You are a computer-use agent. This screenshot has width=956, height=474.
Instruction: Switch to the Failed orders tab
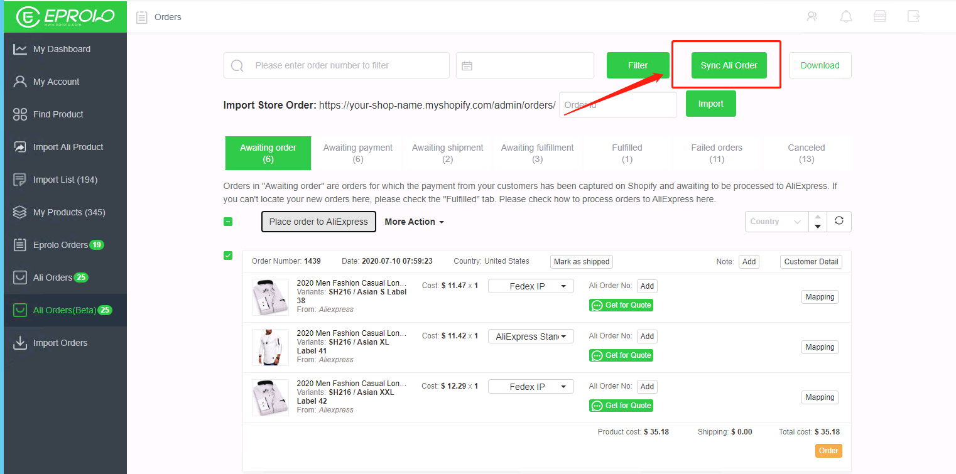(x=717, y=153)
